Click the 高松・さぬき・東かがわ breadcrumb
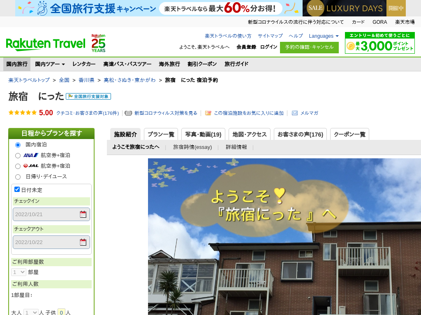 coord(130,80)
